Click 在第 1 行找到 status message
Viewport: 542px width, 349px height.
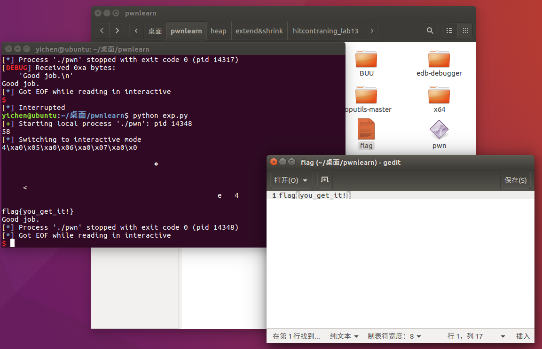(296, 336)
